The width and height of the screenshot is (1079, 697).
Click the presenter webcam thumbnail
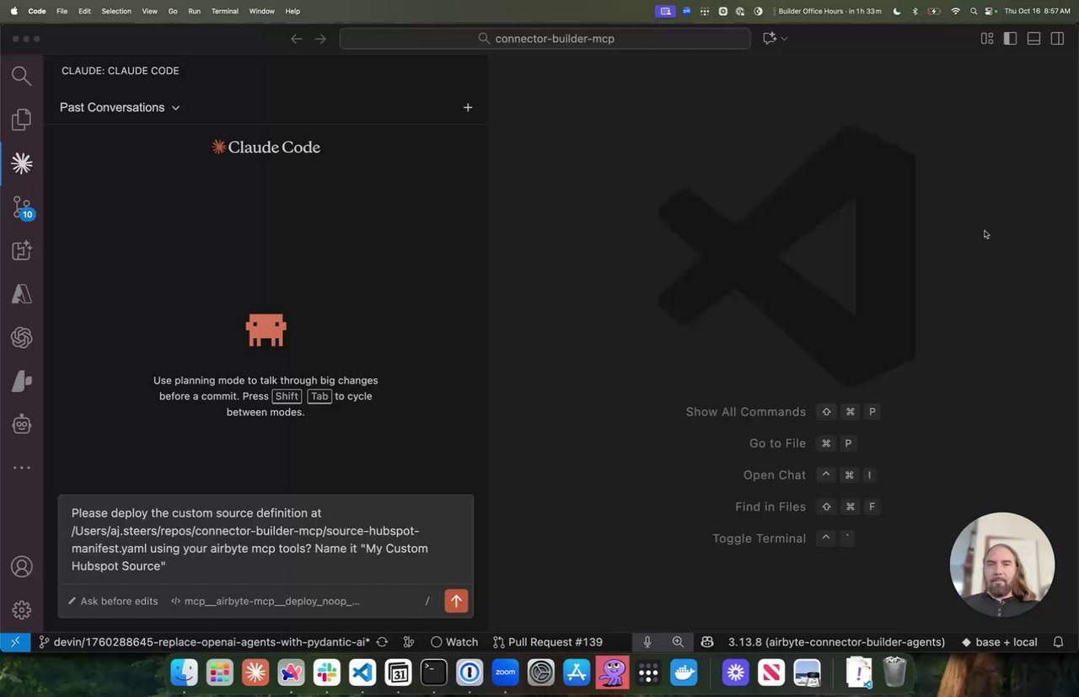pyautogui.click(x=1001, y=565)
